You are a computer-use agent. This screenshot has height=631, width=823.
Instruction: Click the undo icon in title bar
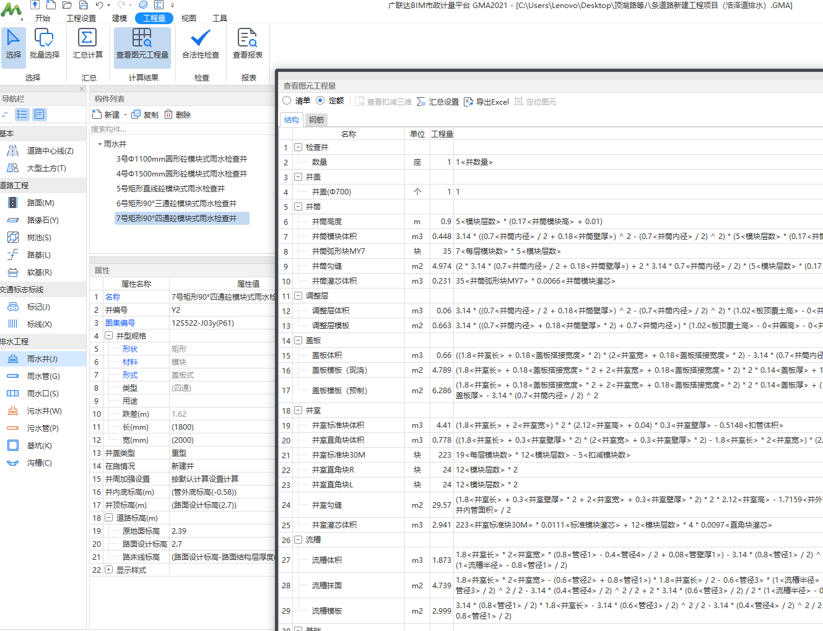[99, 5]
